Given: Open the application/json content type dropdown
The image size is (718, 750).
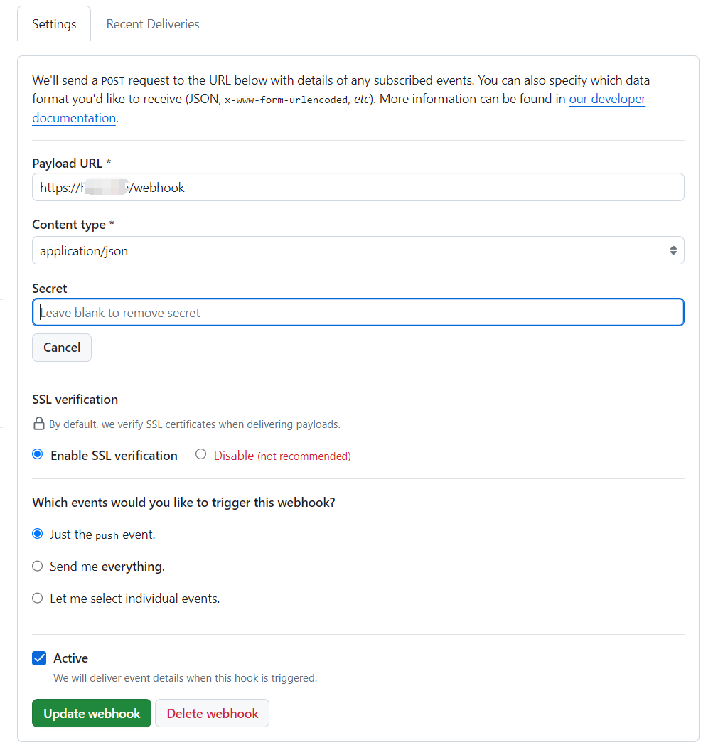Looking at the screenshot, I should pos(358,250).
